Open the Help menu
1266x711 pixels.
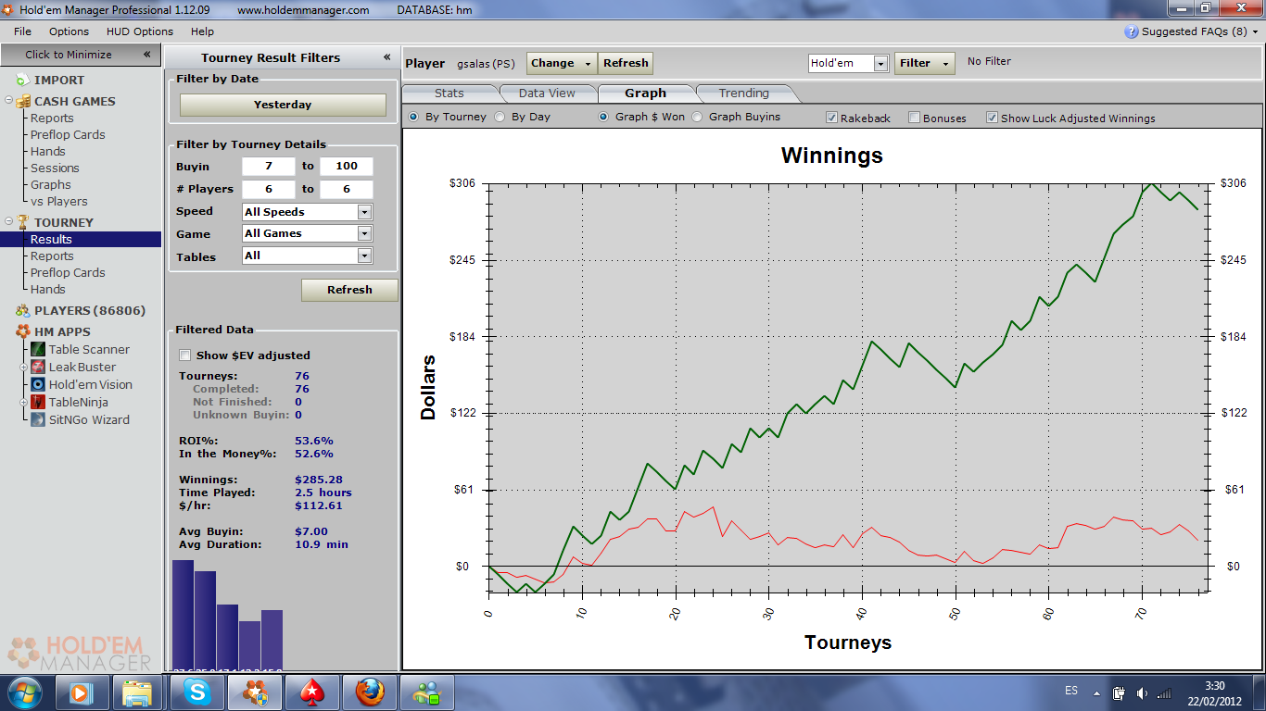[x=202, y=31]
